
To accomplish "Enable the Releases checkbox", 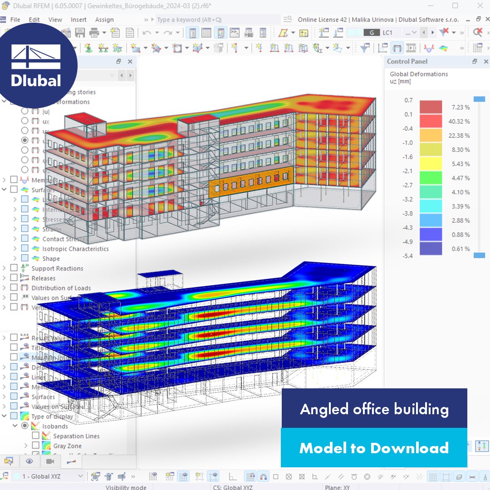I will click(14, 278).
